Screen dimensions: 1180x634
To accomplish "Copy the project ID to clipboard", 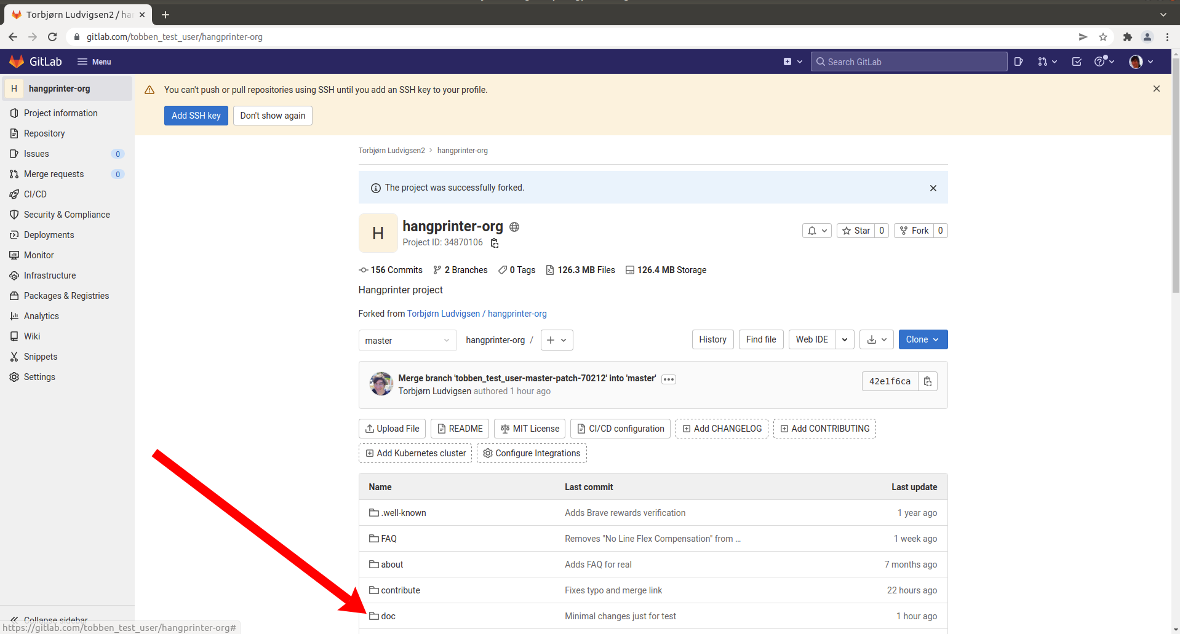I will point(494,243).
